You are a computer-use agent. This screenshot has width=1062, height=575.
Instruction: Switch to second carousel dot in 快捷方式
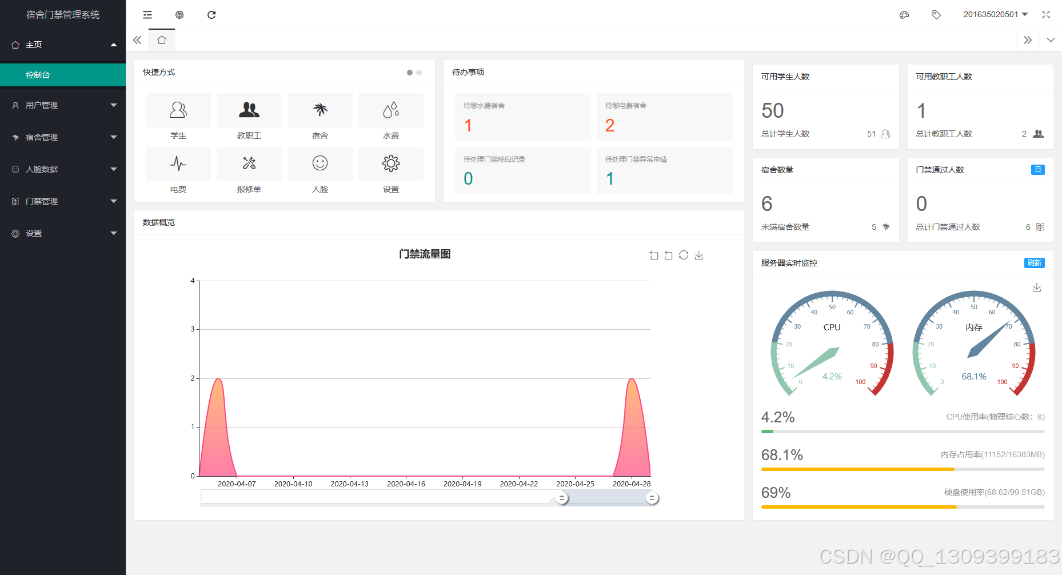coord(419,73)
